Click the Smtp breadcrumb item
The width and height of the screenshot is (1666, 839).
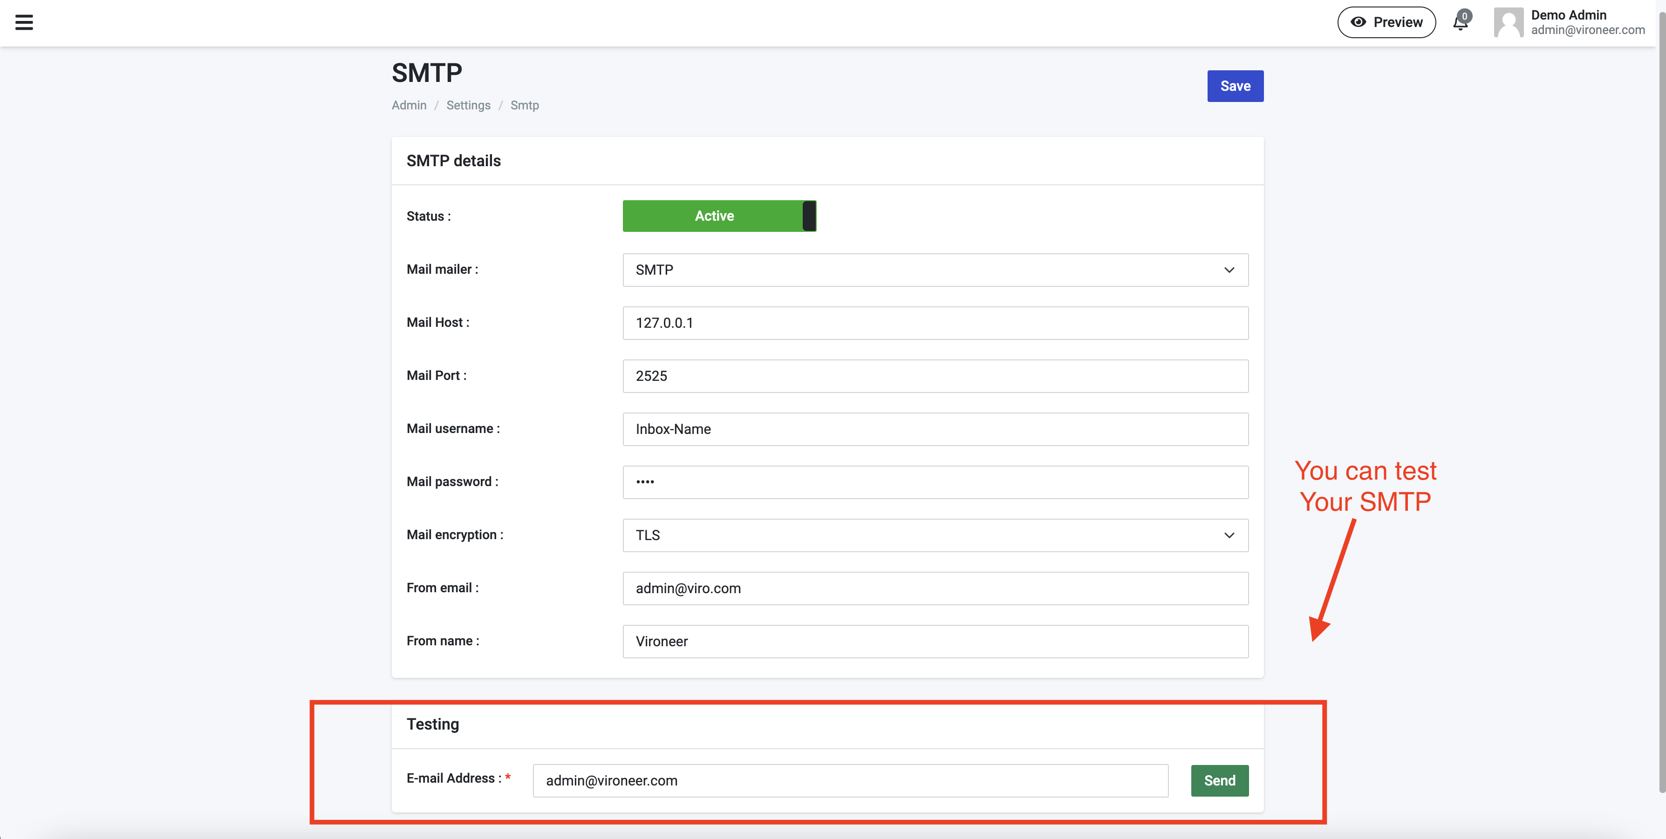[x=524, y=105]
